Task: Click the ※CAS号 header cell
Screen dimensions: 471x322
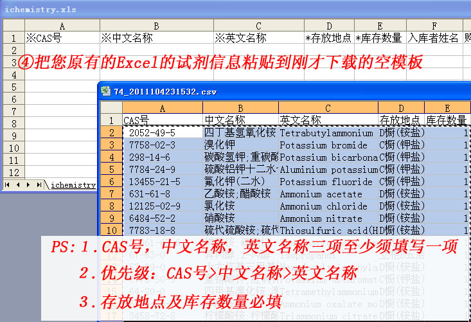Action: pos(62,38)
